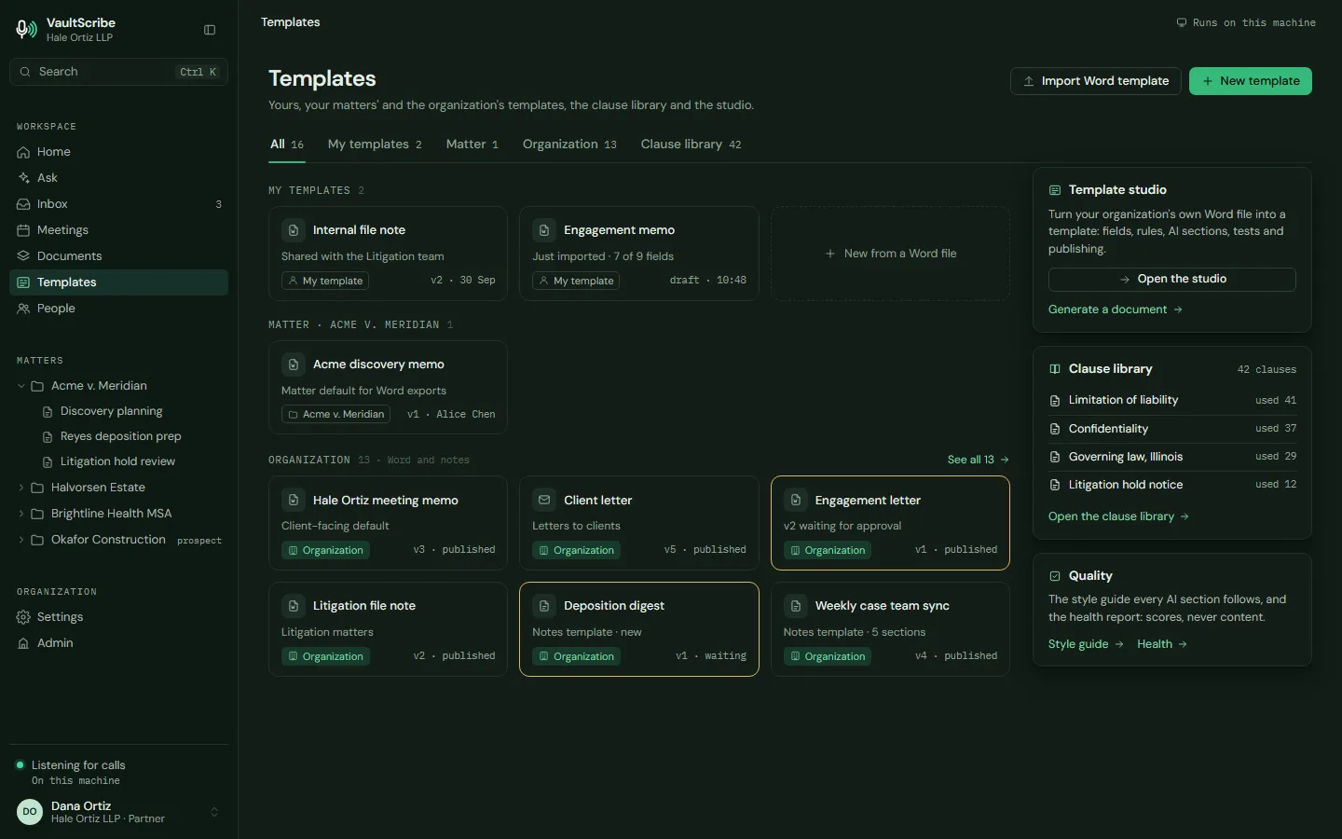1342x839 pixels.
Task: Click the Internal file note document icon
Action: point(294,230)
